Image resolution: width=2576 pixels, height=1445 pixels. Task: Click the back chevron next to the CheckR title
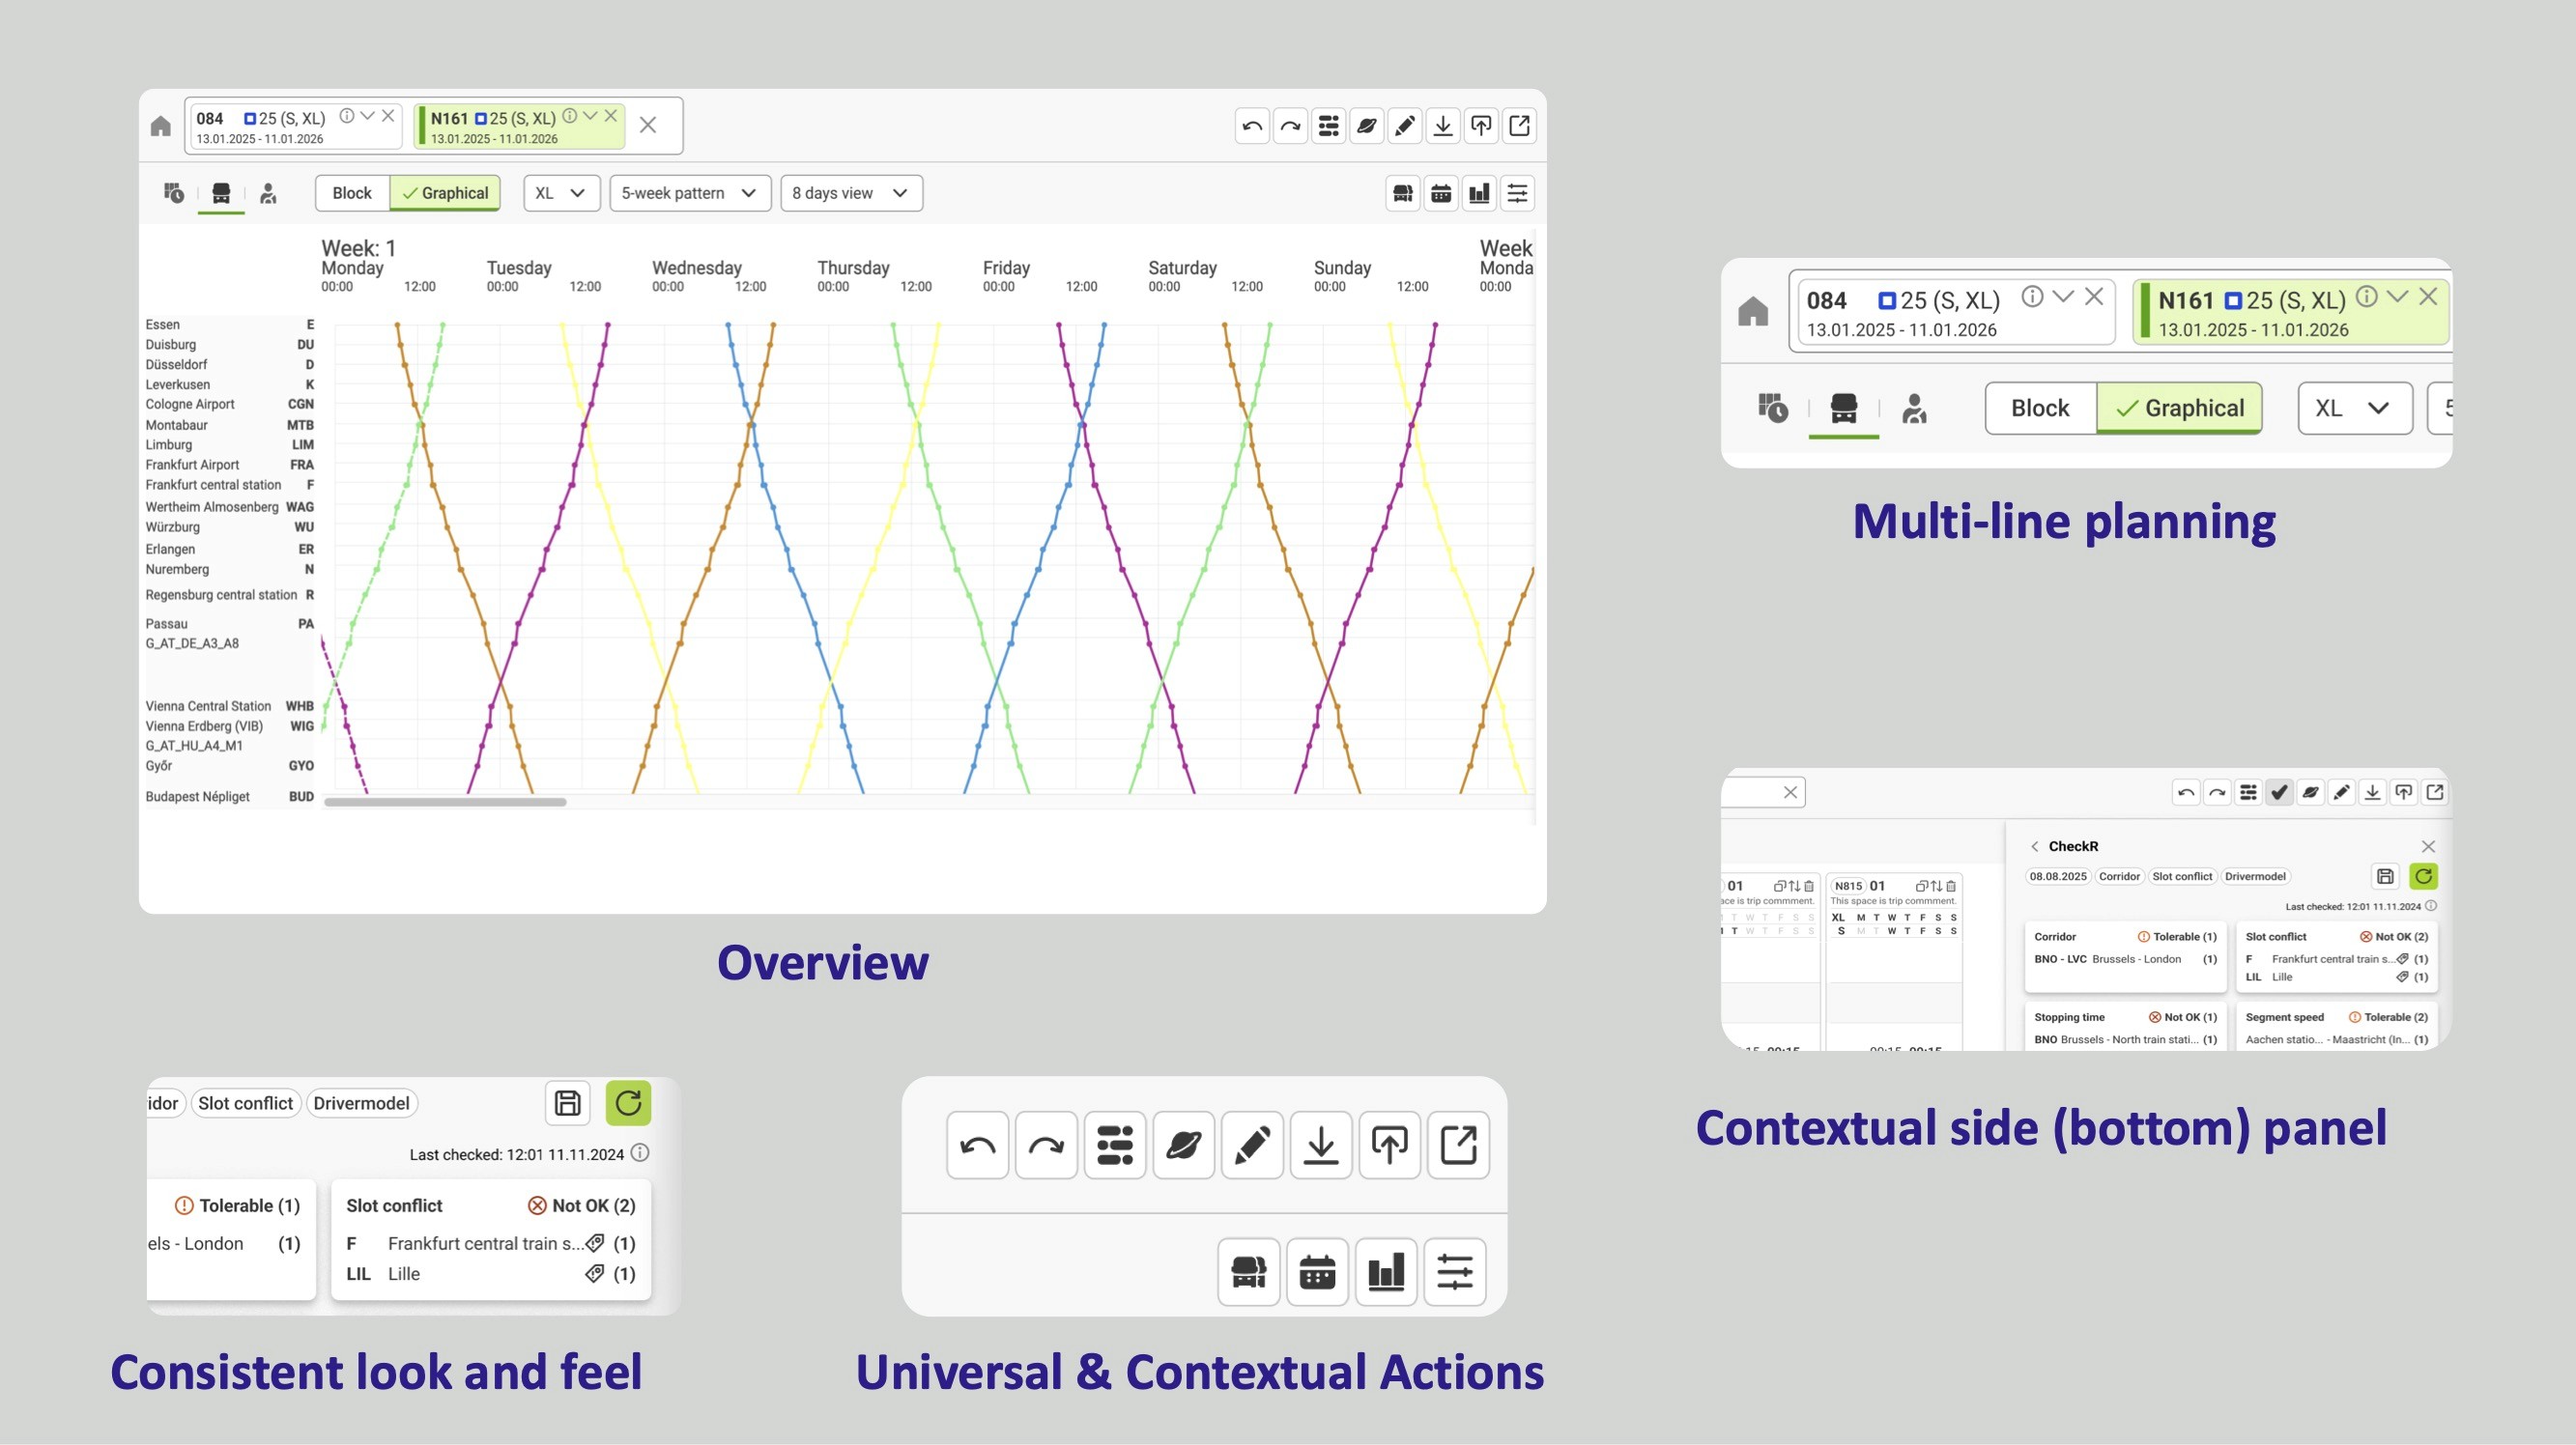2034,847
